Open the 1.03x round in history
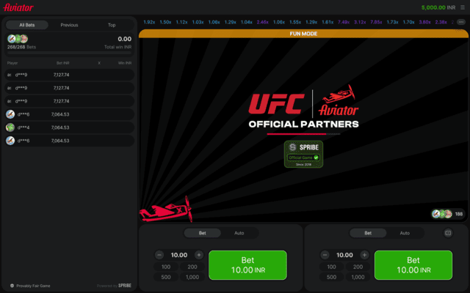Image resolution: width=470 pixels, height=293 pixels. (198, 22)
